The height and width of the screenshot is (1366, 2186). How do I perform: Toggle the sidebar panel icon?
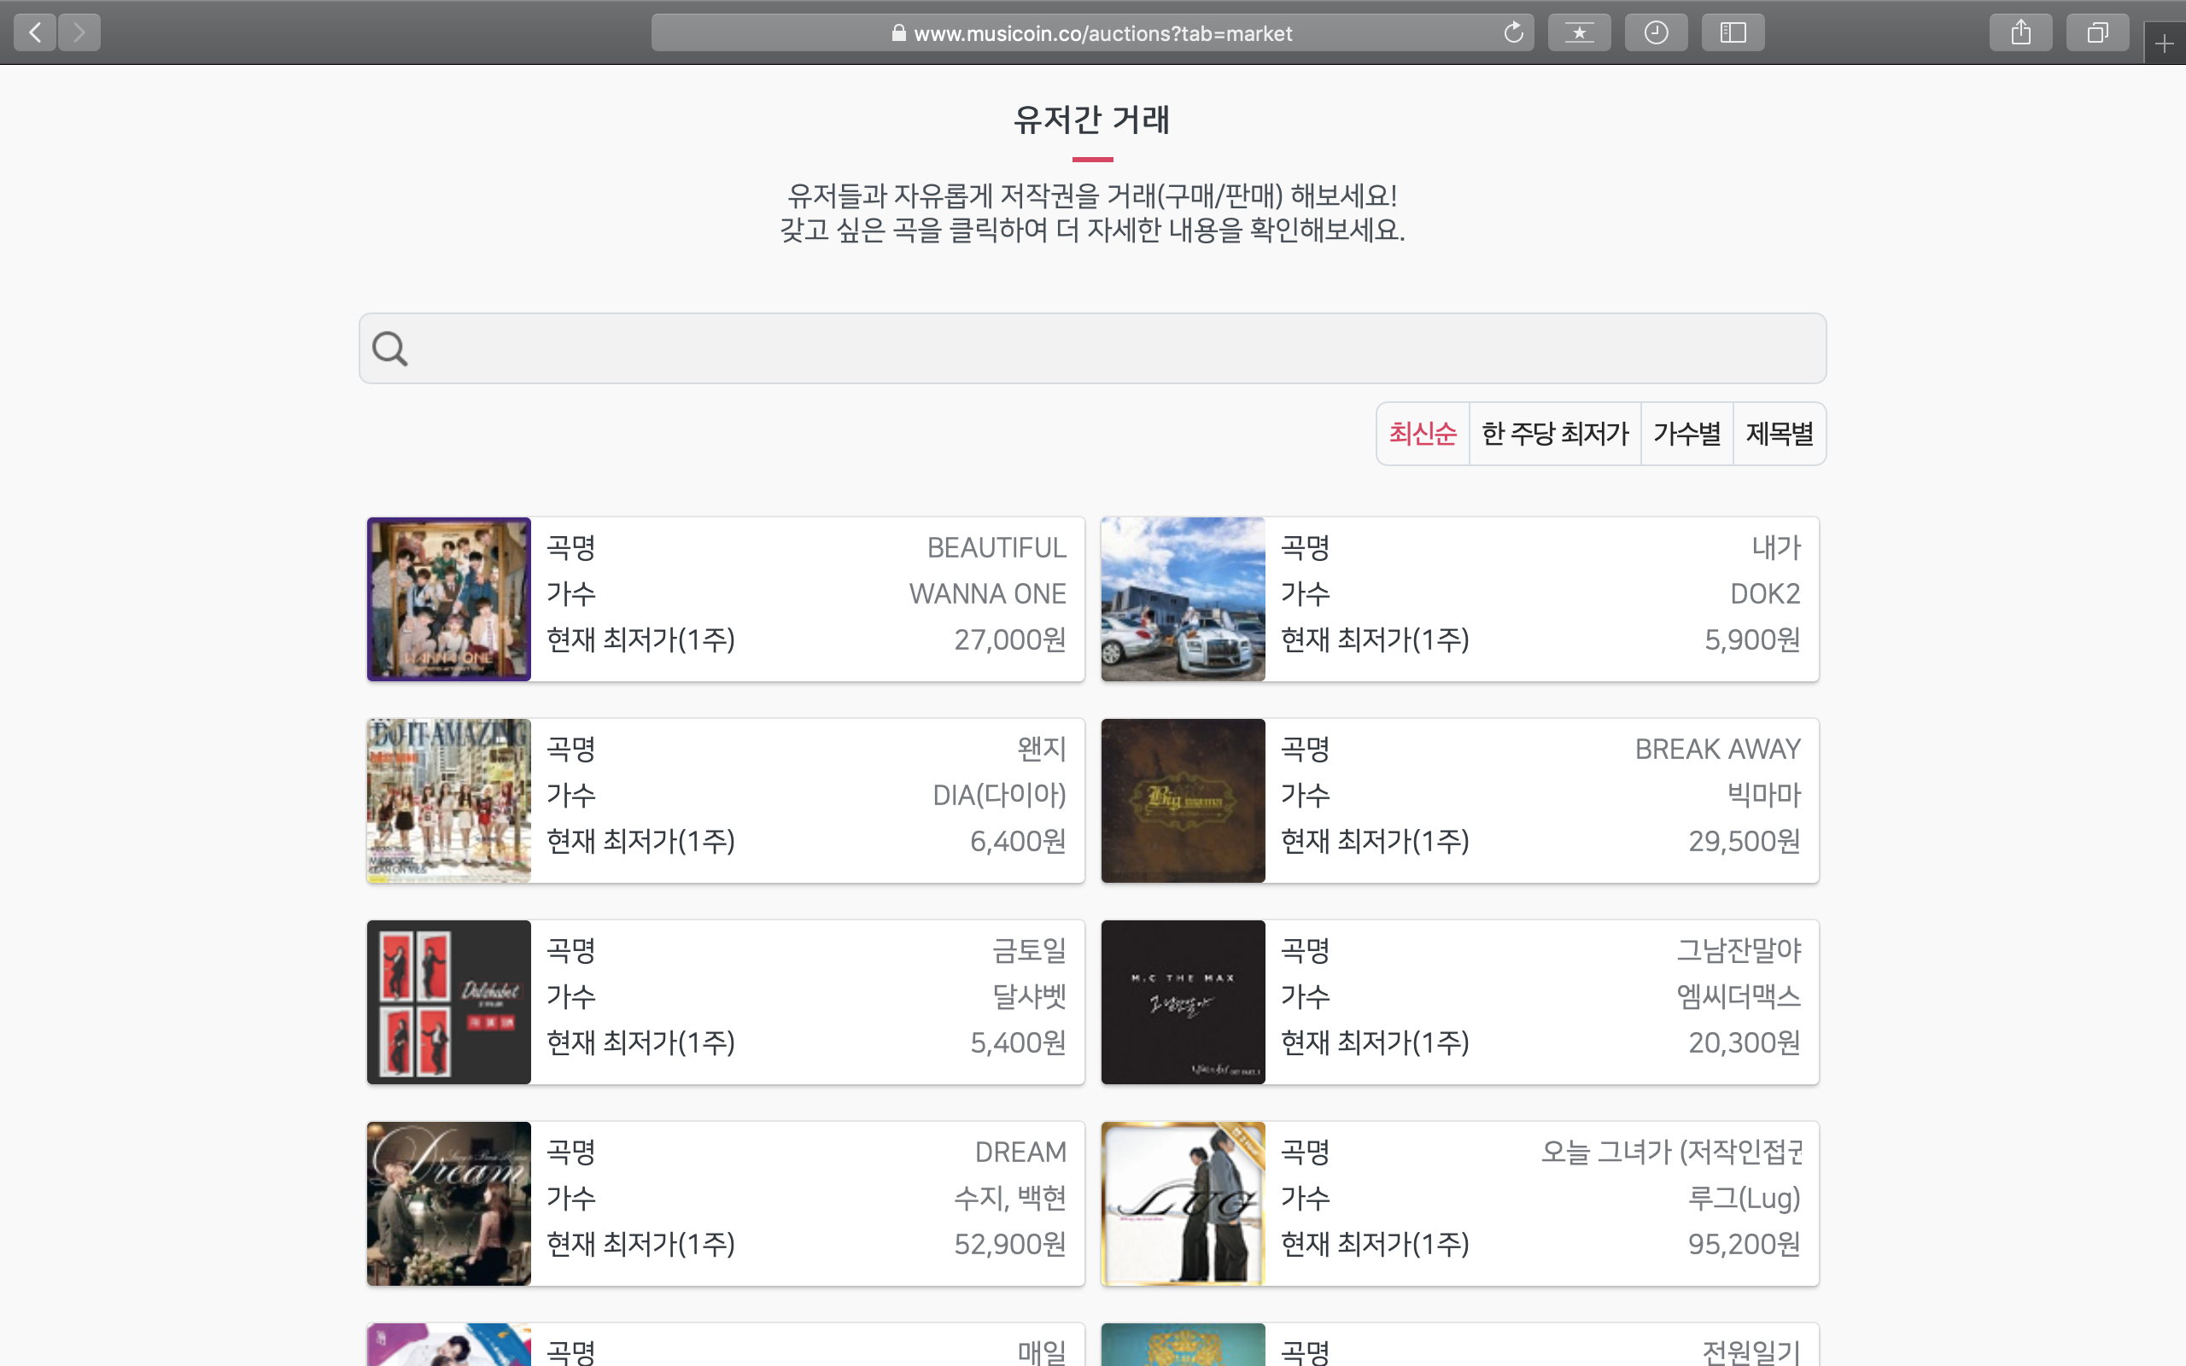coord(1733,33)
